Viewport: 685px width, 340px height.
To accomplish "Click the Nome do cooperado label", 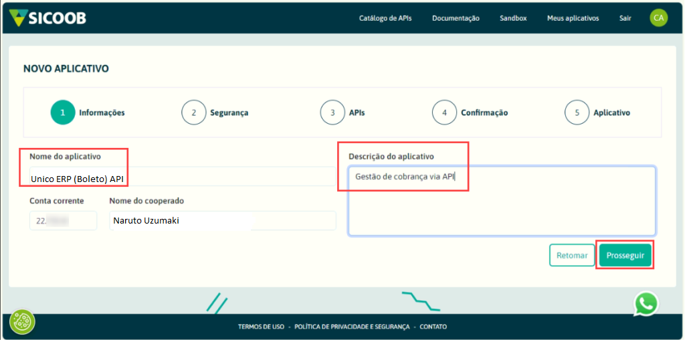I will (x=146, y=201).
